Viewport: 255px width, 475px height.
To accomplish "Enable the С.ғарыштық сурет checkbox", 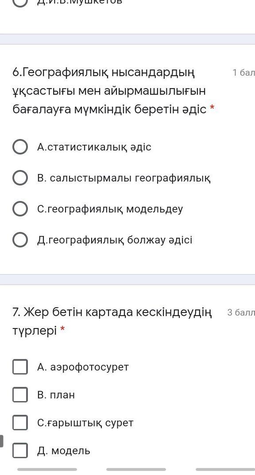I will (20, 423).
